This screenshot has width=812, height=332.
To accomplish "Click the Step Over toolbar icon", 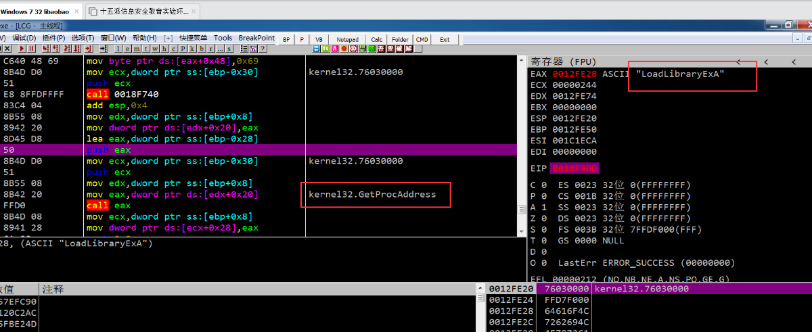I will click(x=55, y=49).
